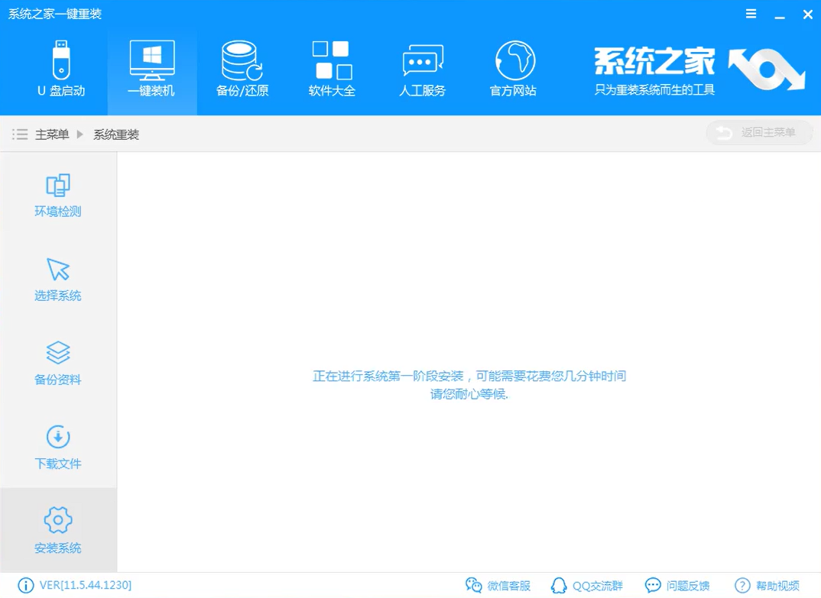Visit the 官方网站 page

click(x=512, y=69)
